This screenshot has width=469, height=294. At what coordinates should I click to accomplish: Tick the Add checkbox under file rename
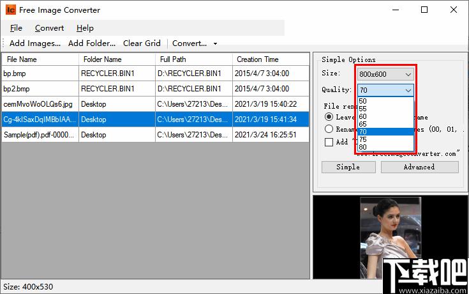[329, 142]
